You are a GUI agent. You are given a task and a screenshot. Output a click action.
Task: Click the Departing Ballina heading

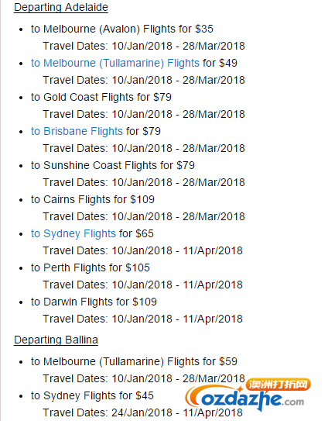click(56, 340)
